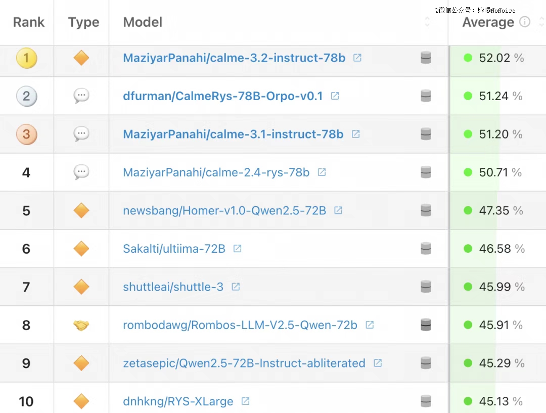Click the chat bubble type icon in rank 4

click(x=81, y=172)
